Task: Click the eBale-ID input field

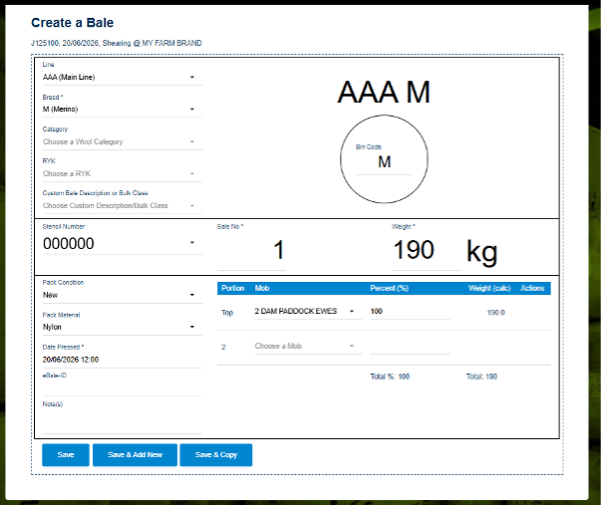Action: pyautogui.click(x=122, y=388)
